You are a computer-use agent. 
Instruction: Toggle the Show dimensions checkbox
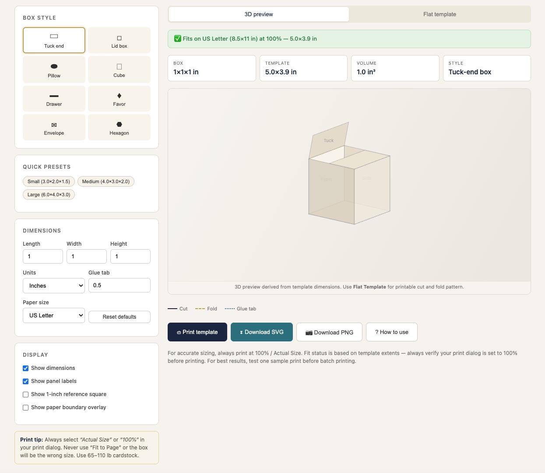point(25,368)
